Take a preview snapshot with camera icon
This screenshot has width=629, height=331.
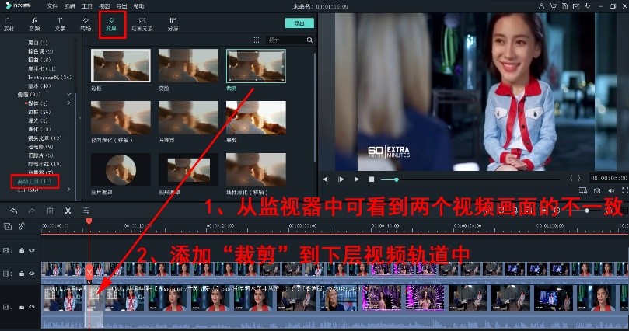click(597, 190)
